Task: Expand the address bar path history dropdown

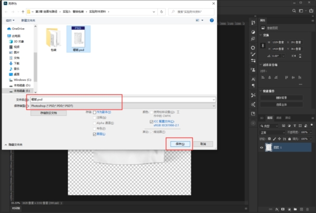Action: (154, 11)
